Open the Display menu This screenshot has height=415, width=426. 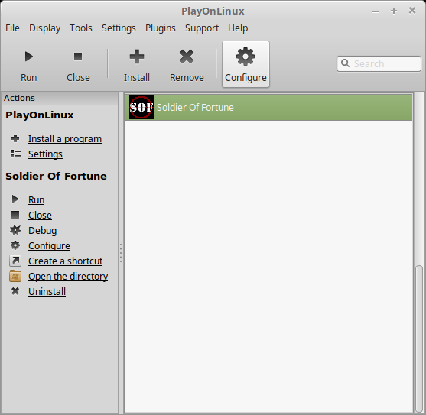[x=45, y=28]
